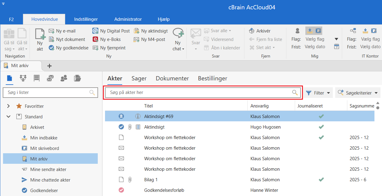Select the Ny fjernprint icon
Viewport: 382px width, 196px height.
click(95, 48)
